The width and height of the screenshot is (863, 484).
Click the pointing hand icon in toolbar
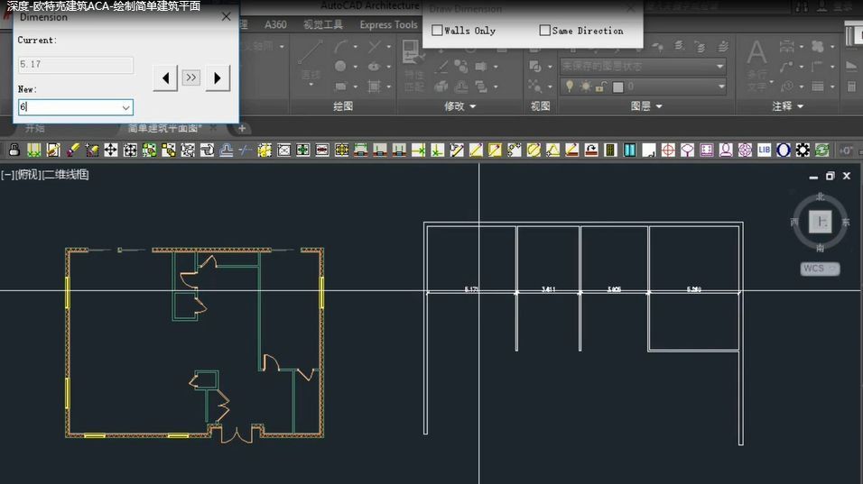point(207,150)
